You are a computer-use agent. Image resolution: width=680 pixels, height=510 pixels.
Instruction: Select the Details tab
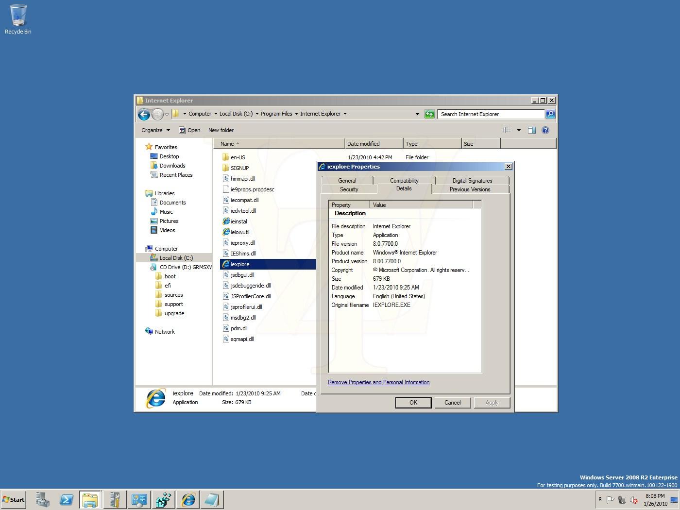coord(404,188)
